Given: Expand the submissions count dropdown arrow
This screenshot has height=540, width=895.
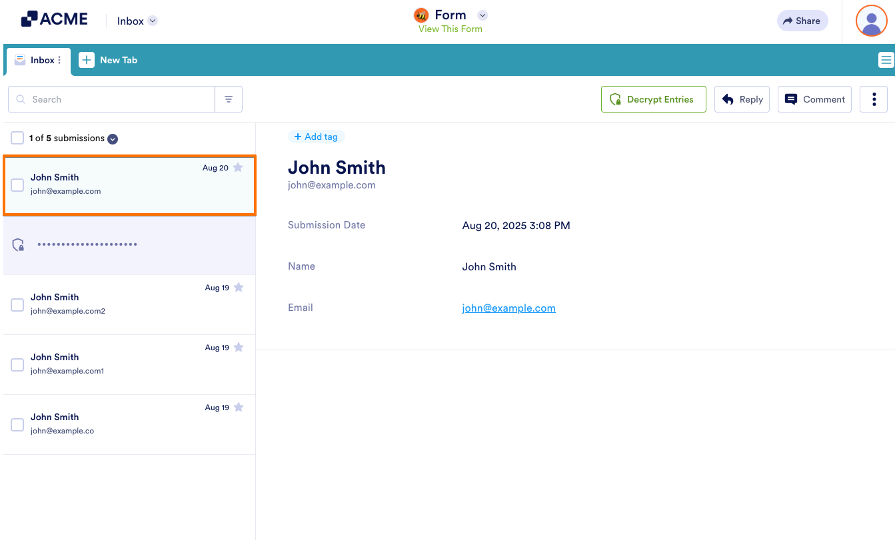Looking at the screenshot, I should (x=113, y=138).
